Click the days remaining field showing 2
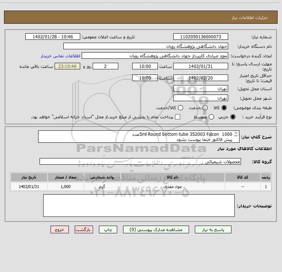 click(x=105, y=66)
